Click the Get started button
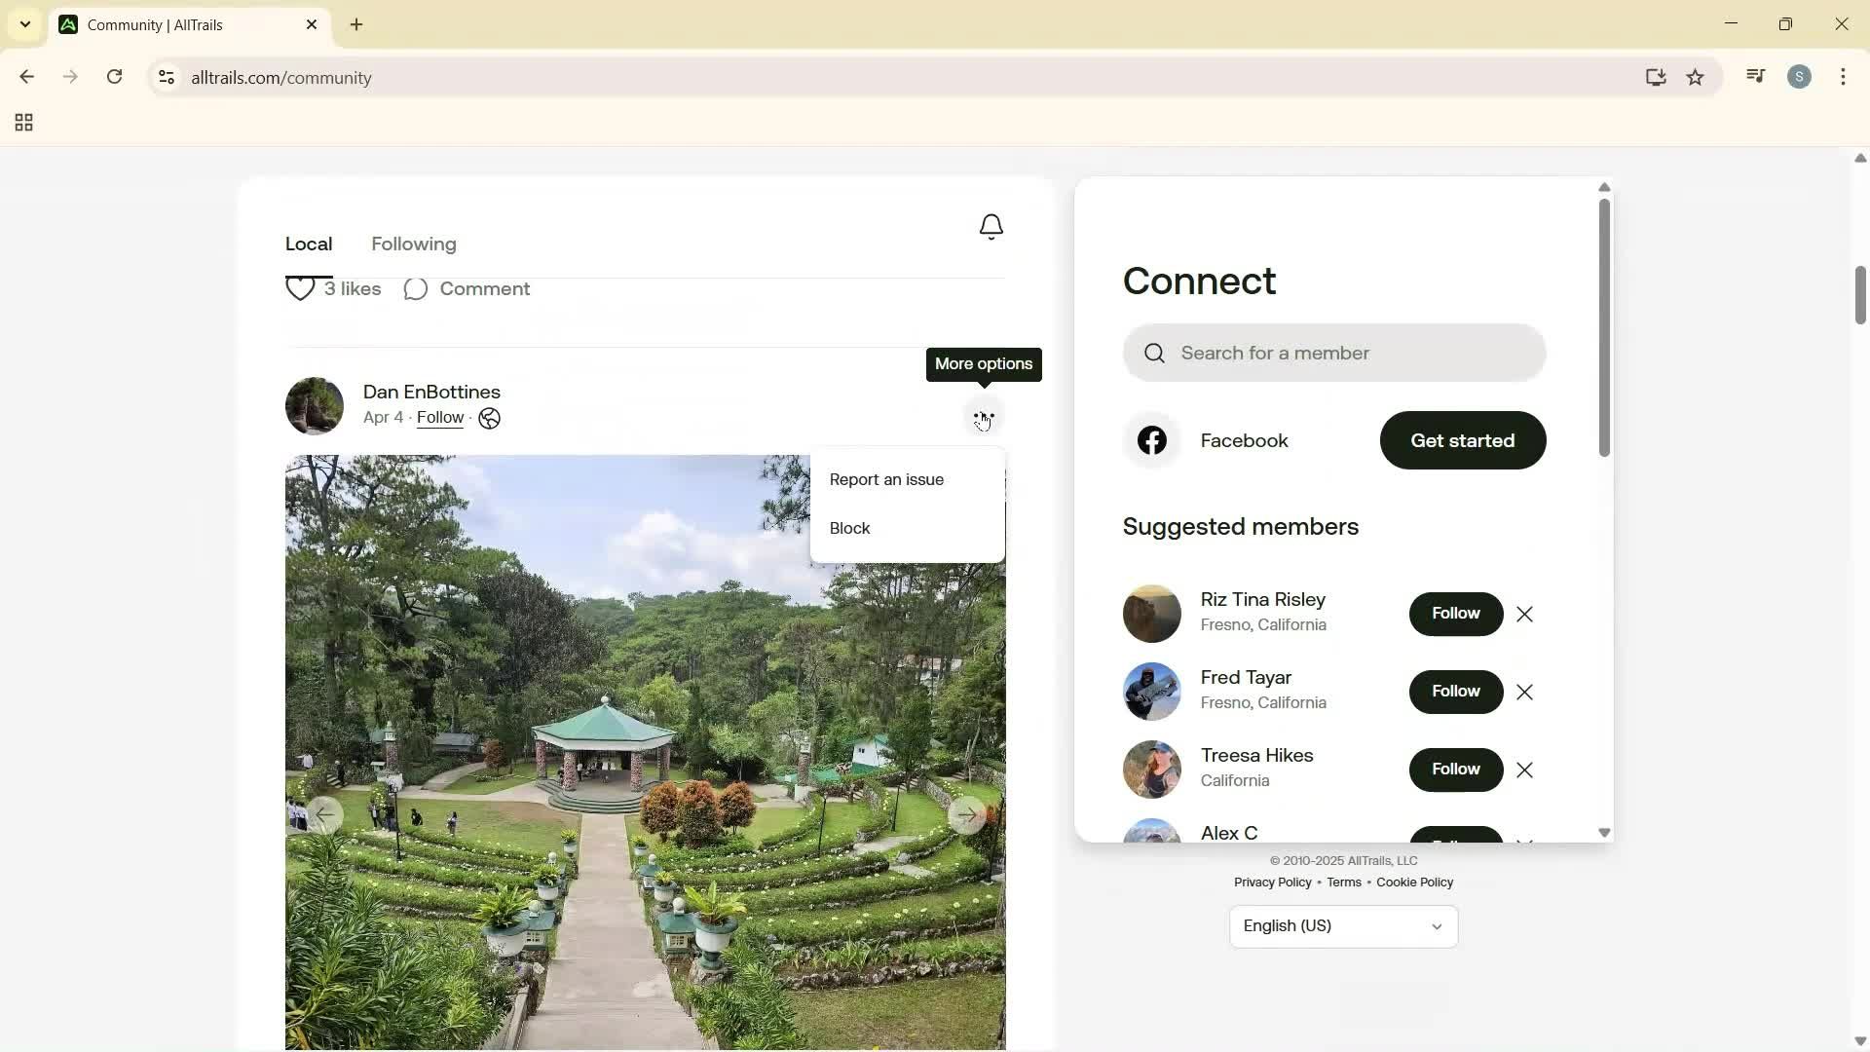The image size is (1870, 1052). (1462, 441)
